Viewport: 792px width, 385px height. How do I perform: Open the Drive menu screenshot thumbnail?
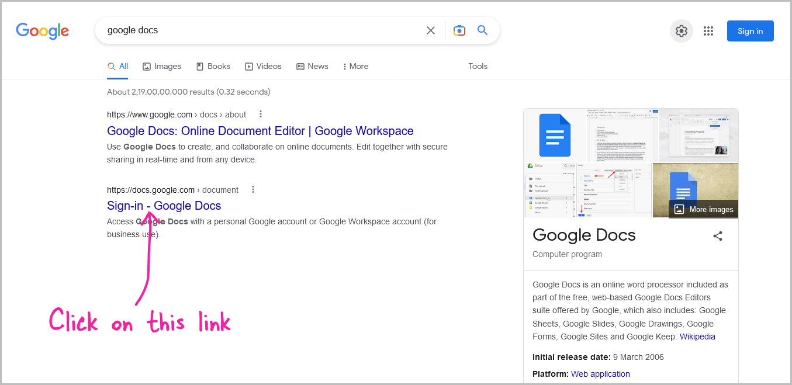549,190
